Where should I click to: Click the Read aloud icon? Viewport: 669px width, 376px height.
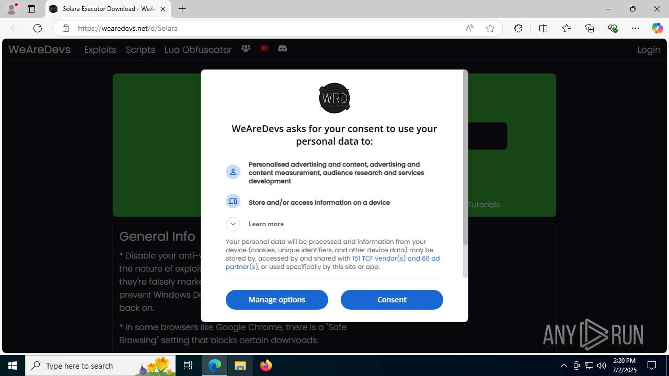point(469,28)
